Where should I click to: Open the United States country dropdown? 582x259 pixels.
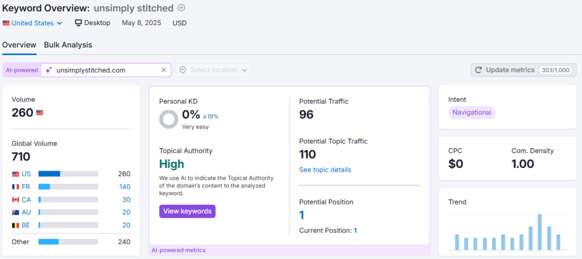point(32,23)
